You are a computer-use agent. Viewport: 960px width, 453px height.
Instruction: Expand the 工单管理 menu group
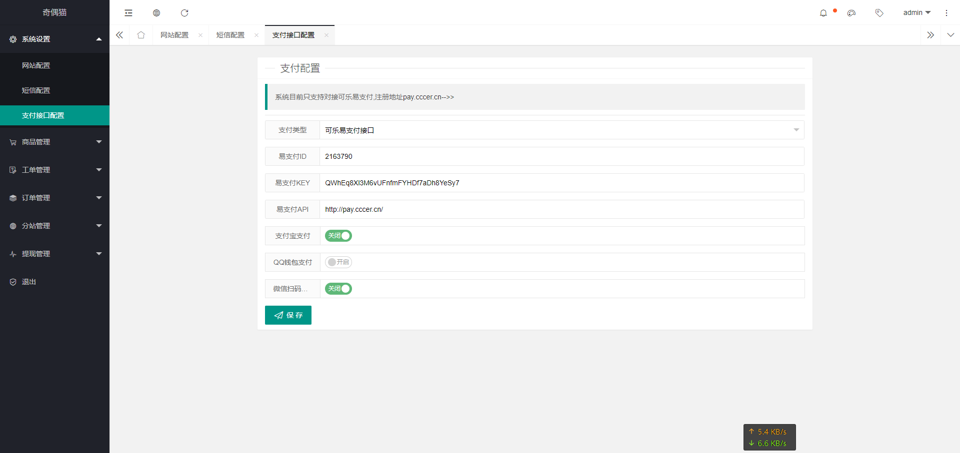[x=99, y=170]
